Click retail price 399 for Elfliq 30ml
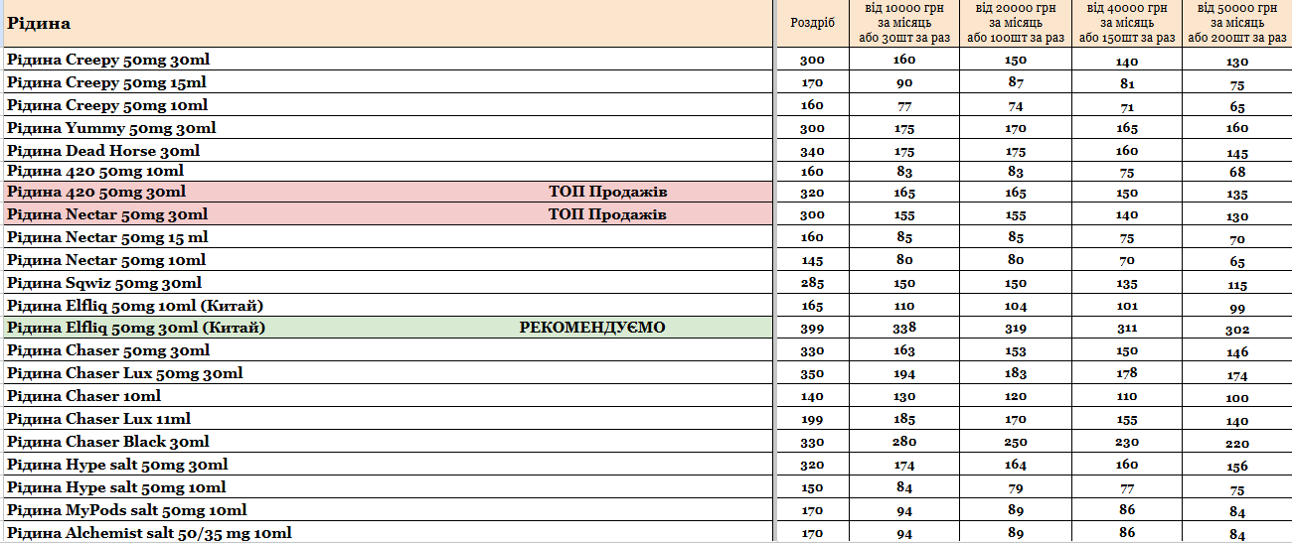Viewport: 1292px width, 543px height. pyautogui.click(x=812, y=329)
